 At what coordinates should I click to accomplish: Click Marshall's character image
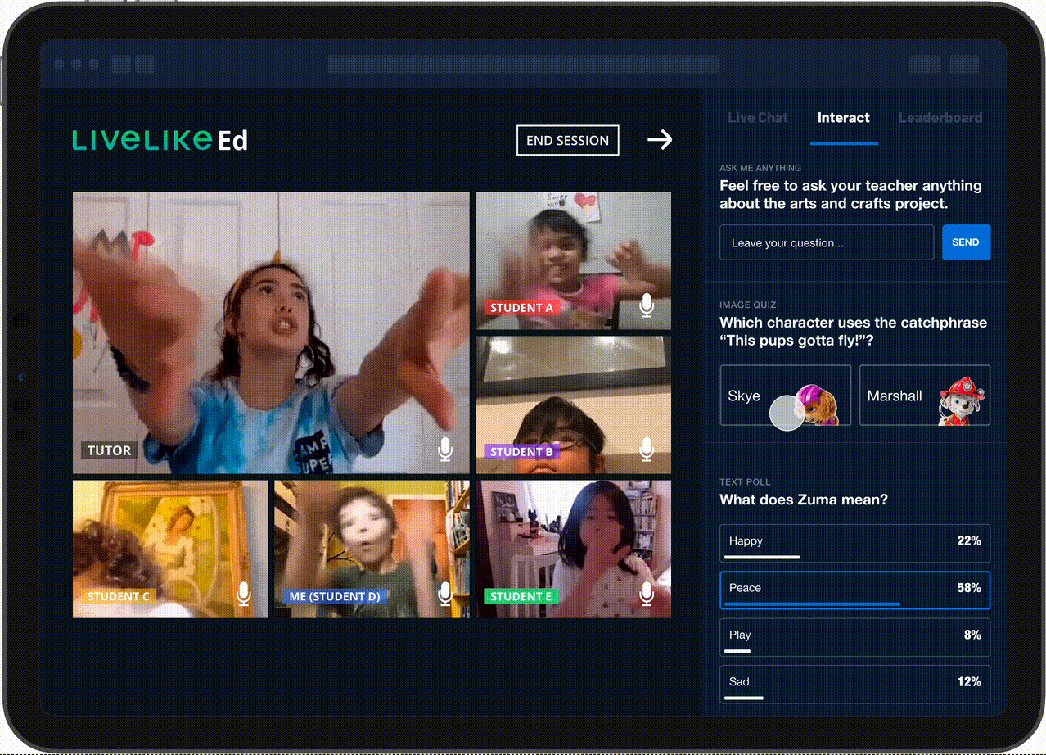961,400
